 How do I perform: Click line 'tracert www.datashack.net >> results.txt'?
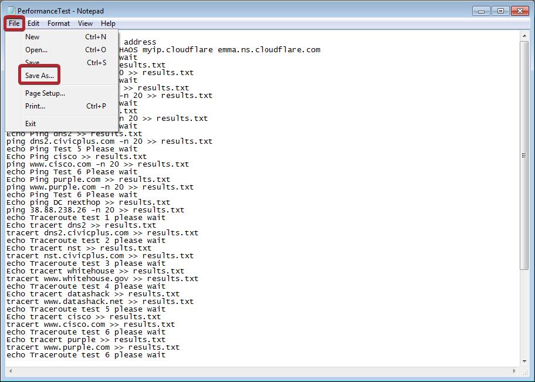tap(100, 302)
